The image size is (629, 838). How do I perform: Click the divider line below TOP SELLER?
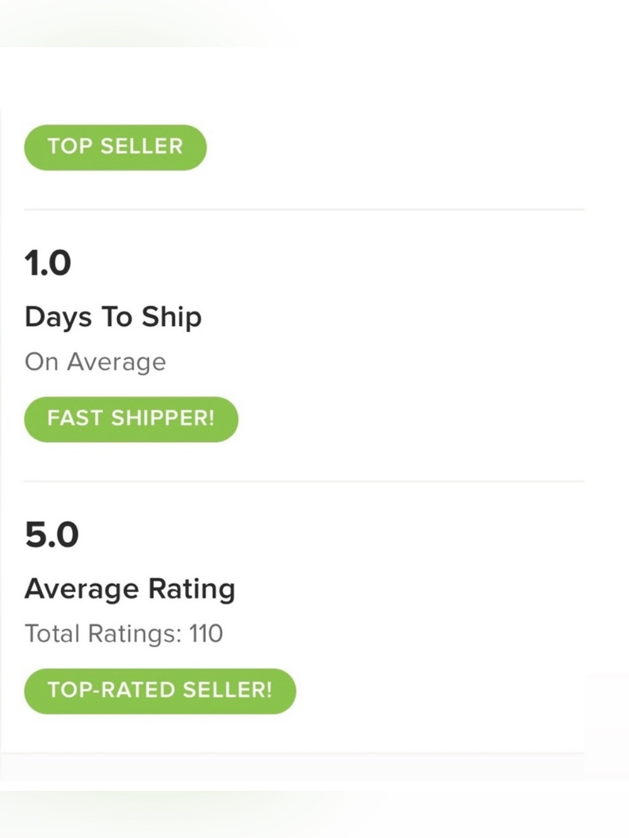(304, 209)
